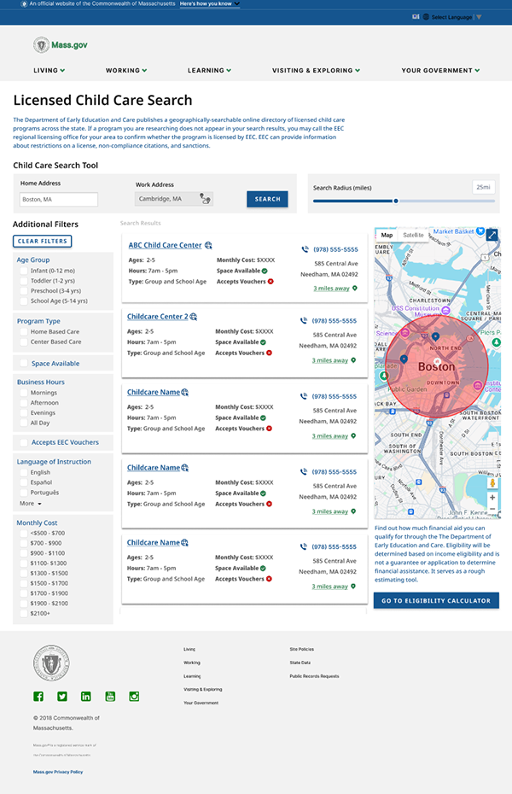This screenshot has width=512, height=794.
Task: Open the Working navigation dropdown
Action: (126, 70)
